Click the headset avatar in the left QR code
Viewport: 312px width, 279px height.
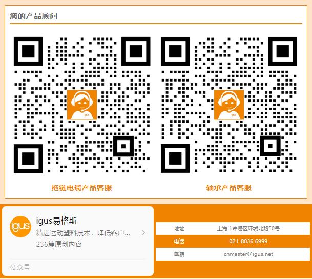point(82,105)
